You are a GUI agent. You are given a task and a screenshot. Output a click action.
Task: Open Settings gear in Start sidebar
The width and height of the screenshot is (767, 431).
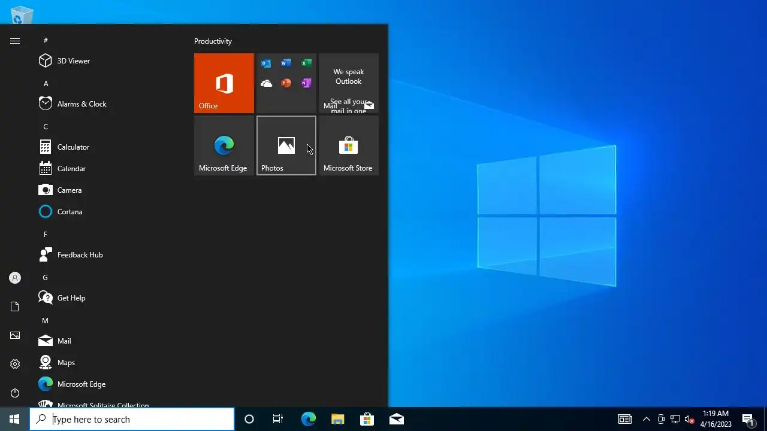[15, 364]
